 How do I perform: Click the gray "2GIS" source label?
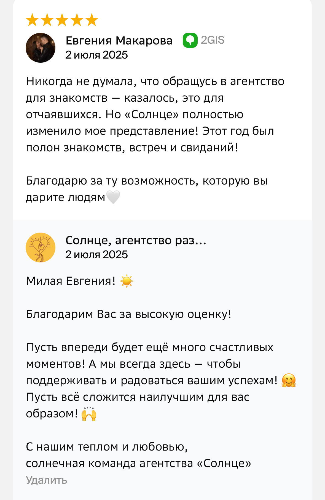tap(213, 40)
